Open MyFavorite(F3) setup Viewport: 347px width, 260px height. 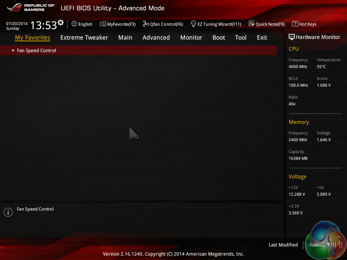point(121,24)
